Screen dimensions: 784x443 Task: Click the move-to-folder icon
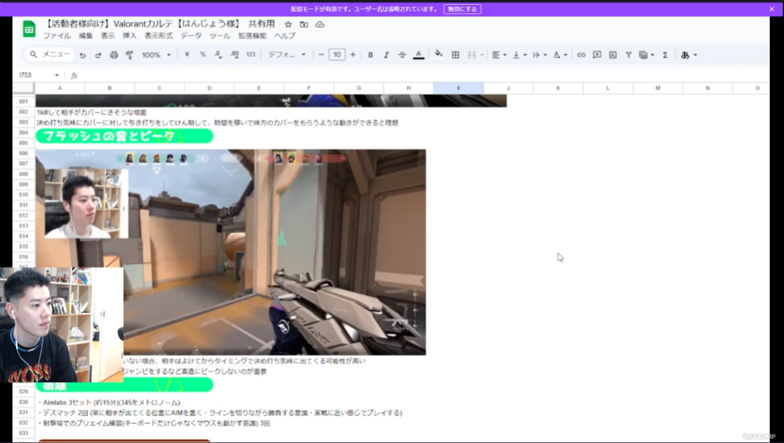click(x=304, y=24)
